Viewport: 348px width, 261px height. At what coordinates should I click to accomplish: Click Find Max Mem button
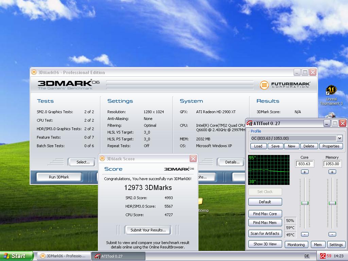265,222
